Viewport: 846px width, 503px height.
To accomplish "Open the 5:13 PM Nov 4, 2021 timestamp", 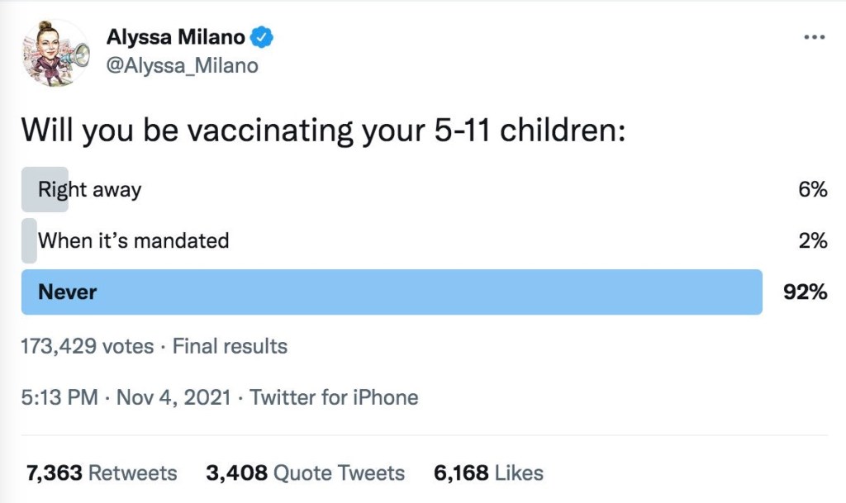I will point(126,397).
